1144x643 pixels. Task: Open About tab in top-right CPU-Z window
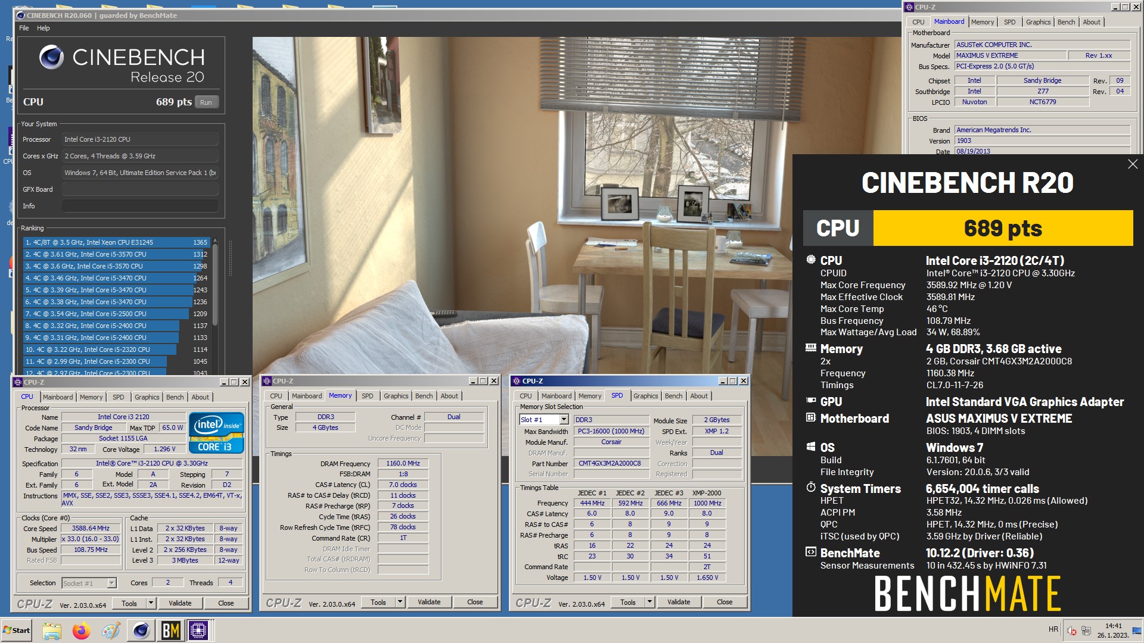click(x=1092, y=22)
